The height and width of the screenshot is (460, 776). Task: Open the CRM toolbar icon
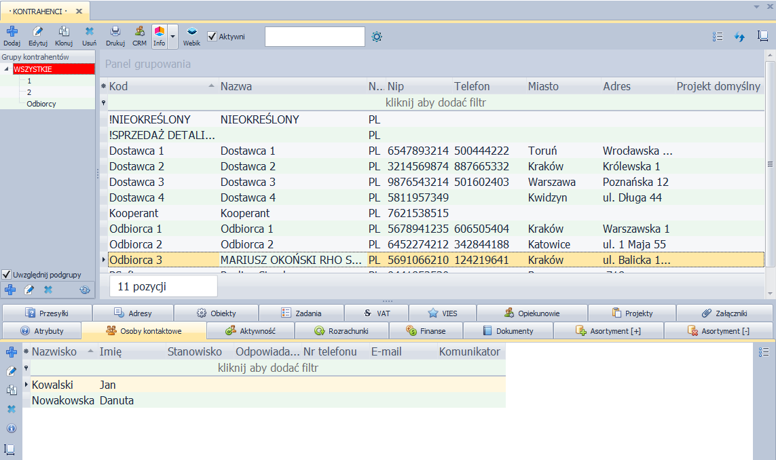(x=139, y=35)
